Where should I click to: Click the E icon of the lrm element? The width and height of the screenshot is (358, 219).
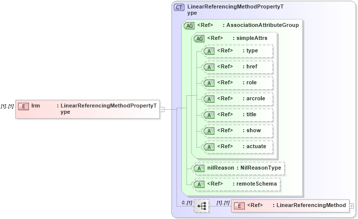(23, 106)
